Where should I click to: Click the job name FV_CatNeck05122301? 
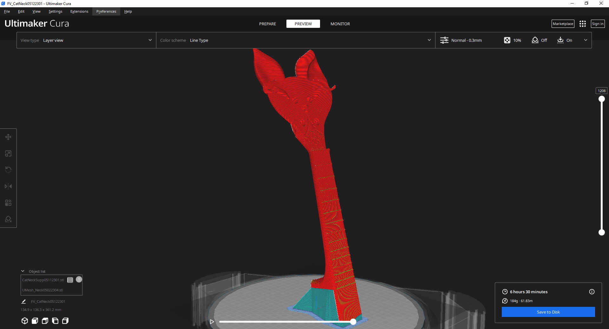click(x=48, y=301)
